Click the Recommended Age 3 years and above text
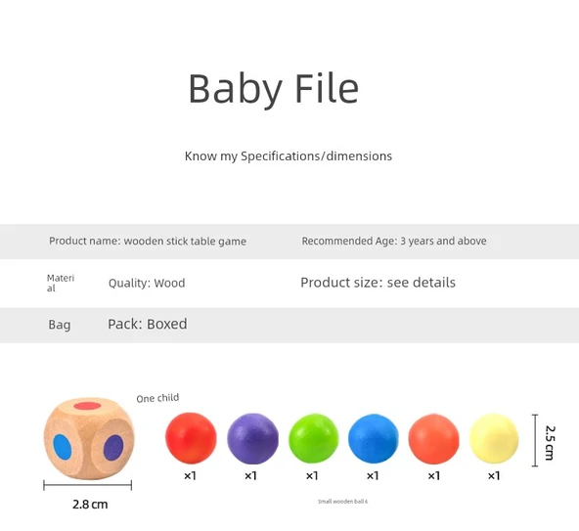The image size is (579, 531). click(x=394, y=241)
